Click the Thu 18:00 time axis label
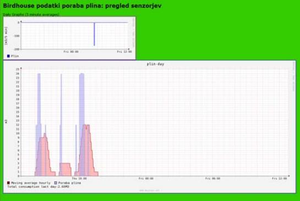300x201 pixels. (x=79, y=178)
